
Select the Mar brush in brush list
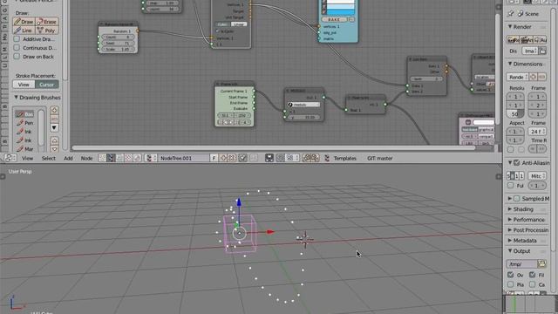tap(25, 149)
